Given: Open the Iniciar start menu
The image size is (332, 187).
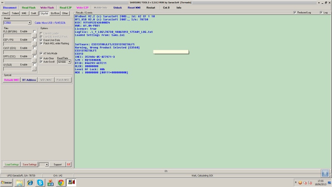Looking at the screenshot, I should pyautogui.click(x=7, y=182).
